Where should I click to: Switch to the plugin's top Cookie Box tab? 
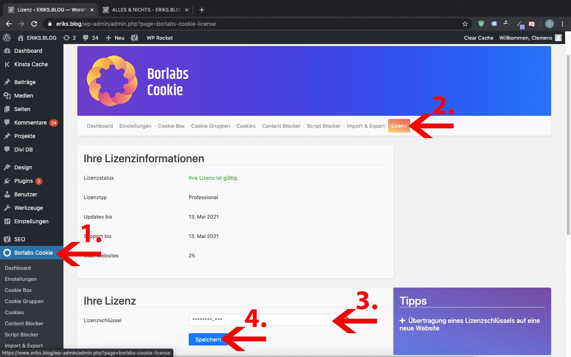[x=171, y=126]
